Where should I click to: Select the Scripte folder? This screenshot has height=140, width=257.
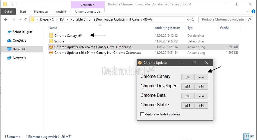coord(59,41)
